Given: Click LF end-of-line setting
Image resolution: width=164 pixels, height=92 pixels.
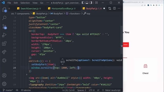Looking at the screenshot, I should click(x=98, y=90).
